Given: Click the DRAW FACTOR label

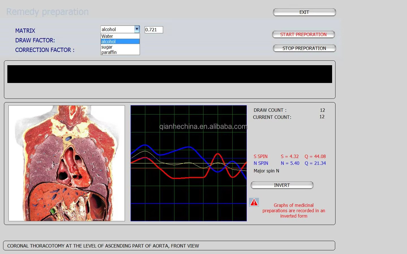Looking at the screenshot, I should tap(35, 40).
